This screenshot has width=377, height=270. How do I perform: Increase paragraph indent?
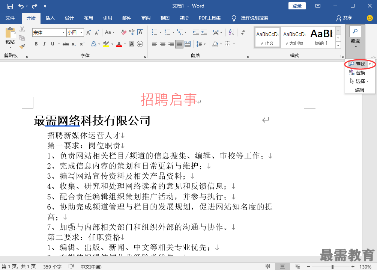[204, 32]
